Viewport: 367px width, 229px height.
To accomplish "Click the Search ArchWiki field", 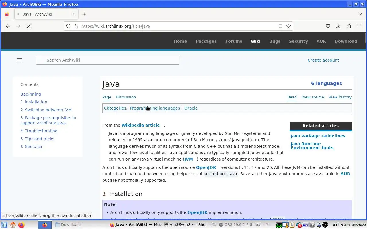I will tap(108, 60).
